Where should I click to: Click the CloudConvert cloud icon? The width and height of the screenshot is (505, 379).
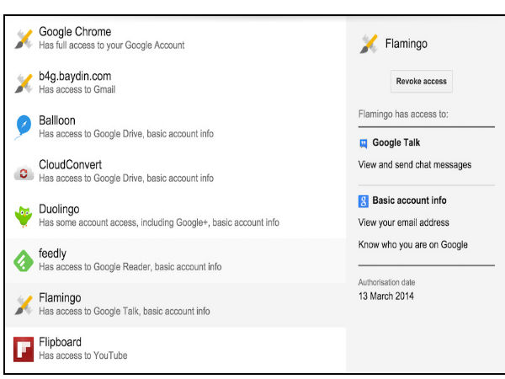click(x=23, y=172)
